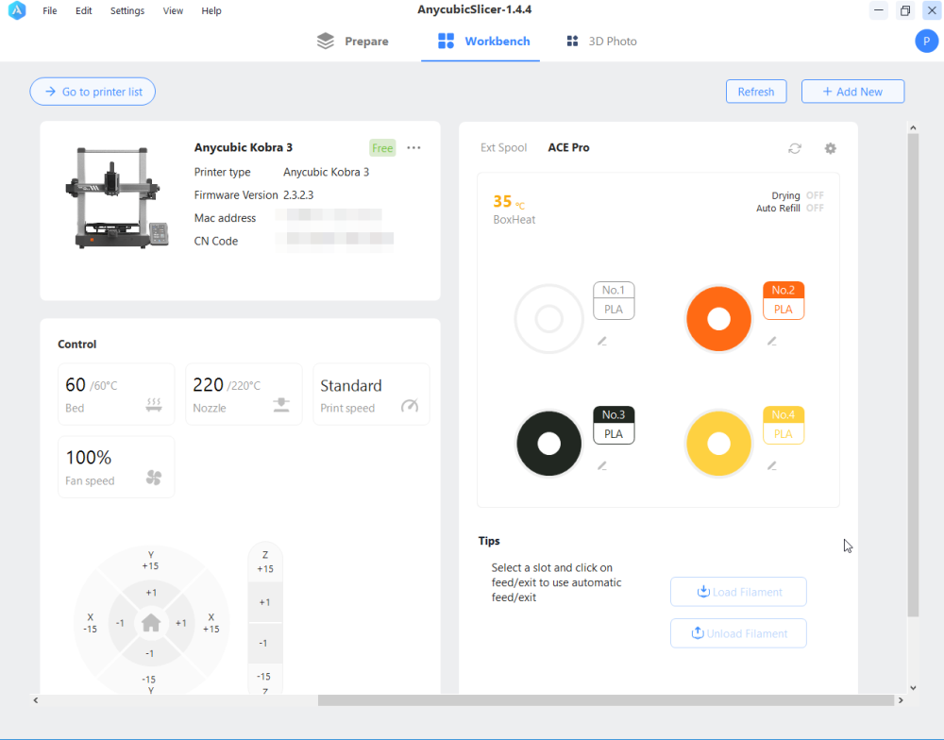This screenshot has width=944, height=740.
Task: Move X axis -15
Action: tap(91, 623)
